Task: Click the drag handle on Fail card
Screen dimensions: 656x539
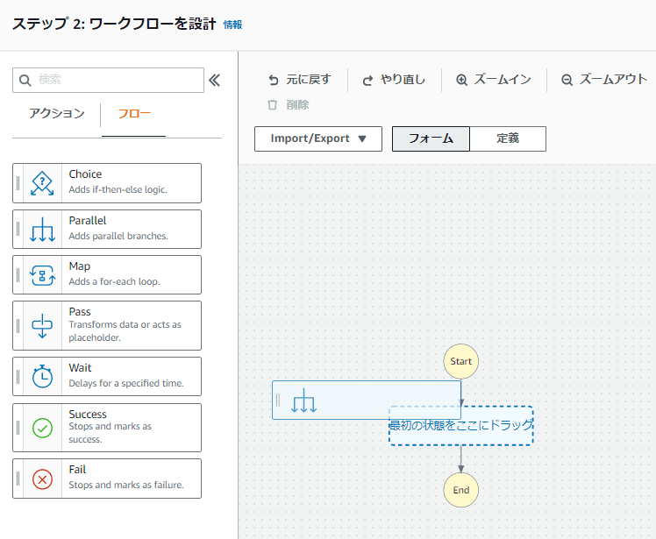Action: 18,479
